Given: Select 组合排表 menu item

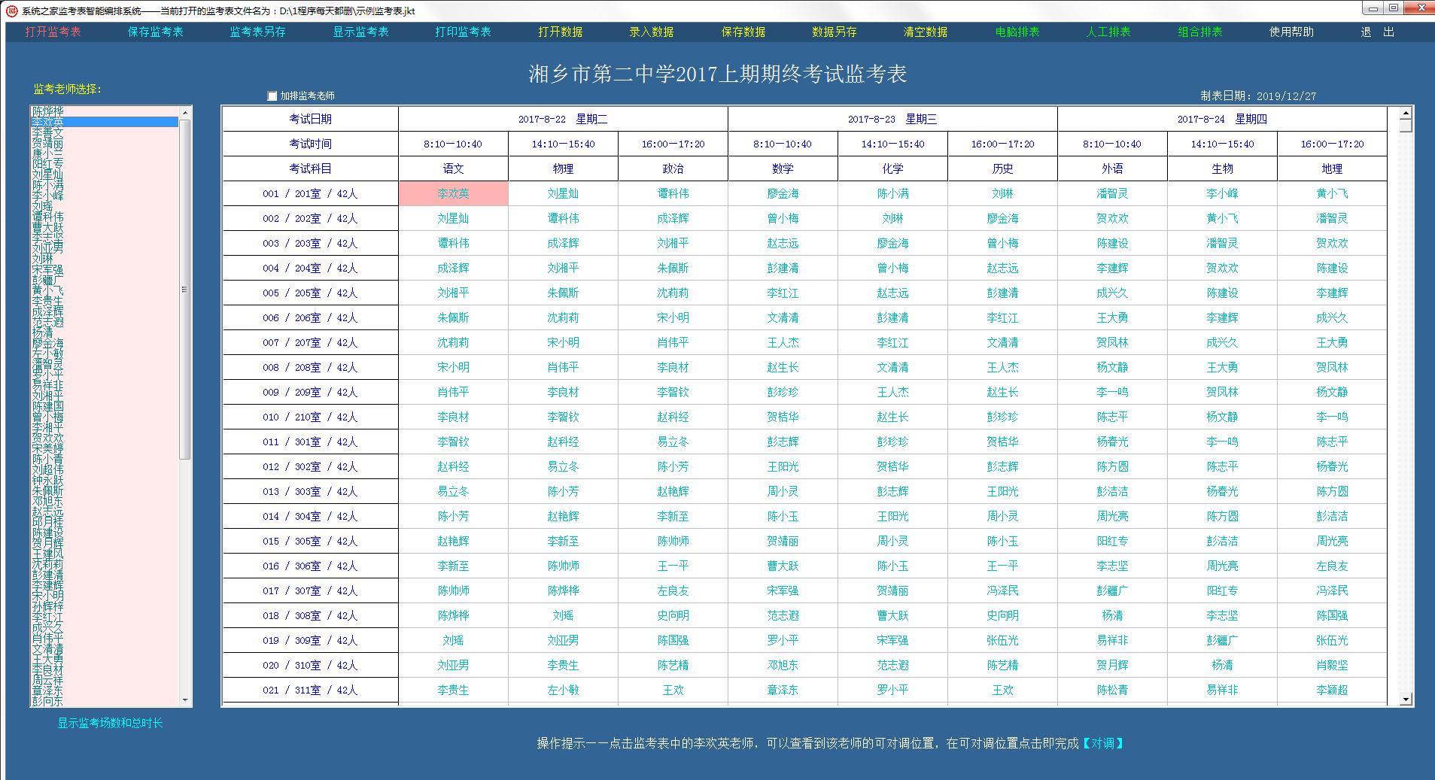Looking at the screenshot, I should (x=1200, y=32).
